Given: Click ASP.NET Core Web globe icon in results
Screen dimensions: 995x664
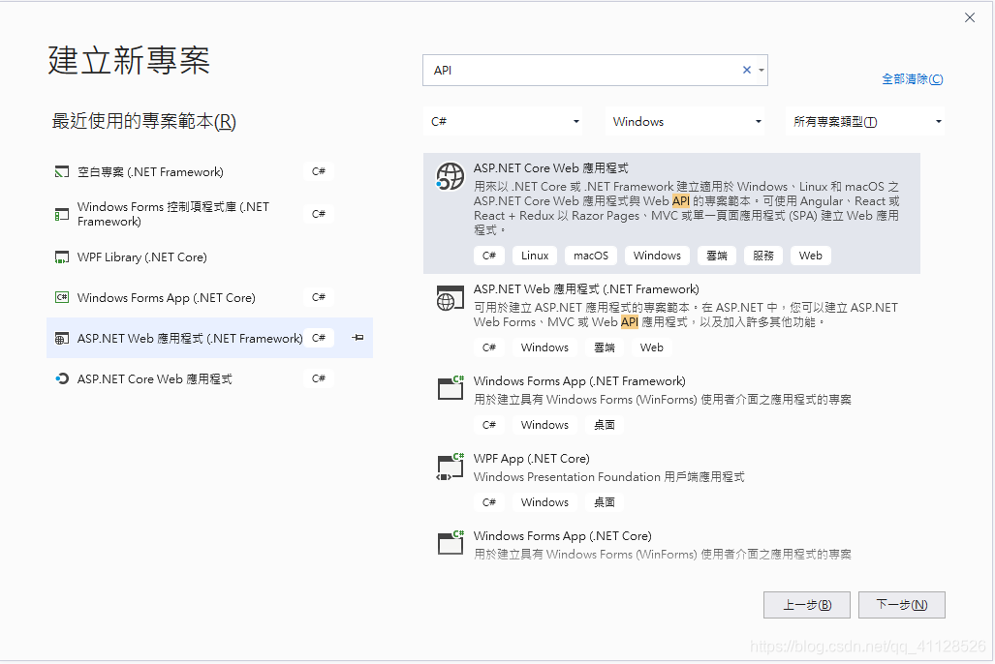Looking at the screenshot, I should pyautogui.click(x=450, y=175).
